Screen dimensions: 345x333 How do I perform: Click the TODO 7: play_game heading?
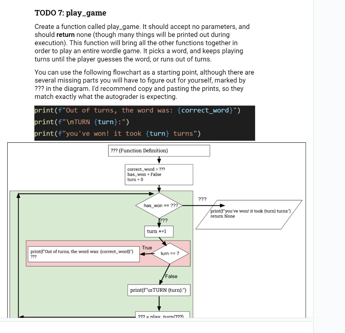tap(70, 13)
